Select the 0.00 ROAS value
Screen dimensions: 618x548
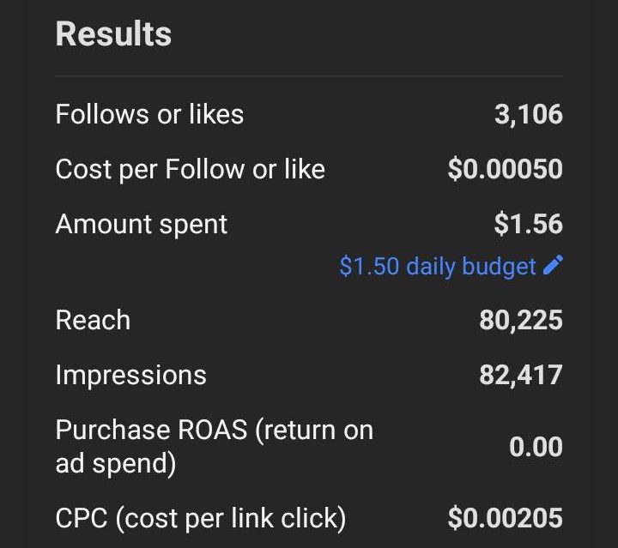(x=536, y=447)
